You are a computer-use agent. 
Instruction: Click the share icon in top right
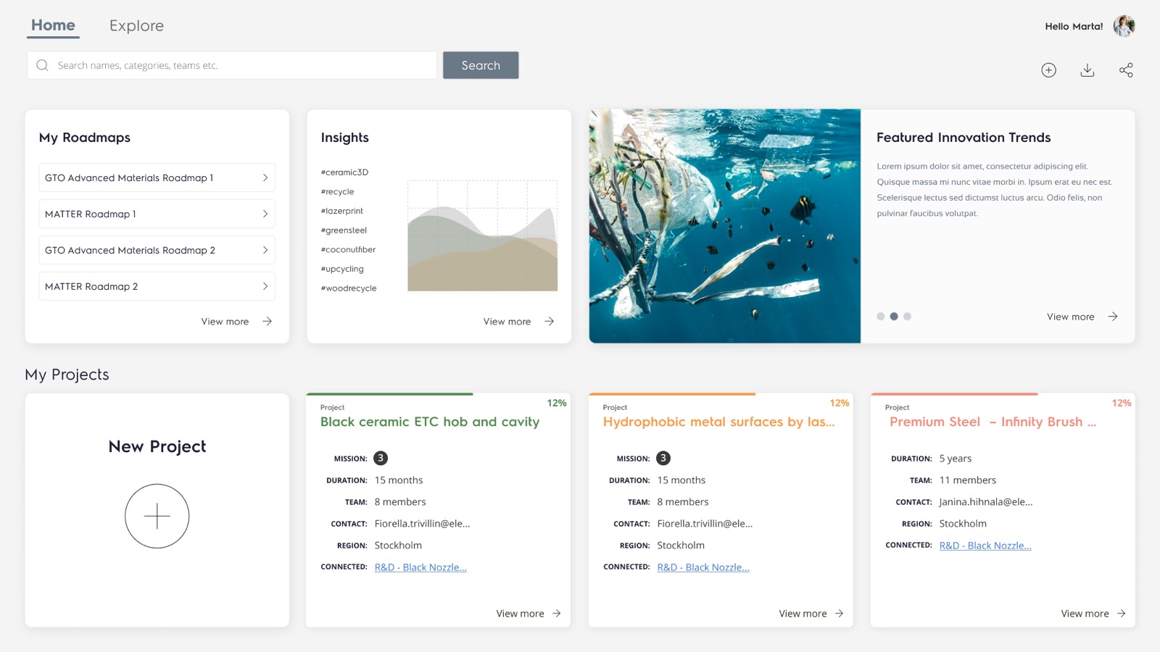coord(1125,70)
